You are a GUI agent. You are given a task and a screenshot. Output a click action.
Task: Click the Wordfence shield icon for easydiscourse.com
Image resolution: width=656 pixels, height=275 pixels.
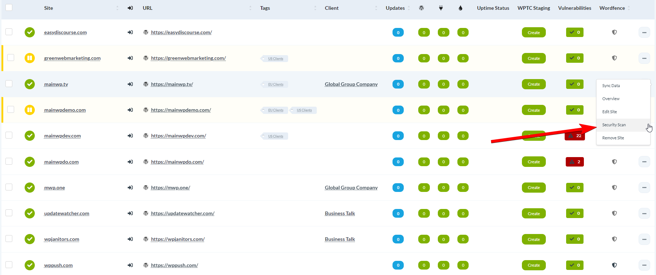614,32
